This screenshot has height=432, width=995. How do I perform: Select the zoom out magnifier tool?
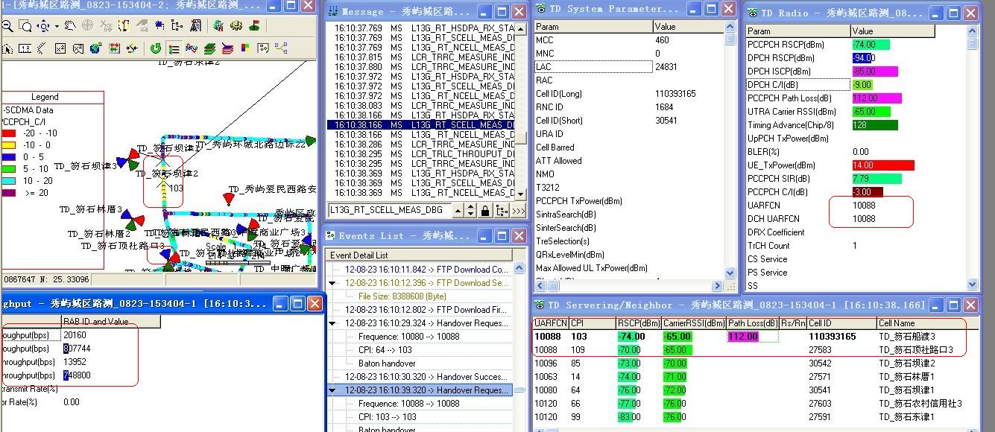[x=7, y=26]
